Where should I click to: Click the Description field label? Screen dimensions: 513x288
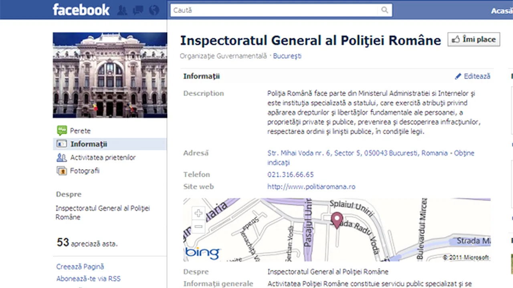tap(204, 94)
